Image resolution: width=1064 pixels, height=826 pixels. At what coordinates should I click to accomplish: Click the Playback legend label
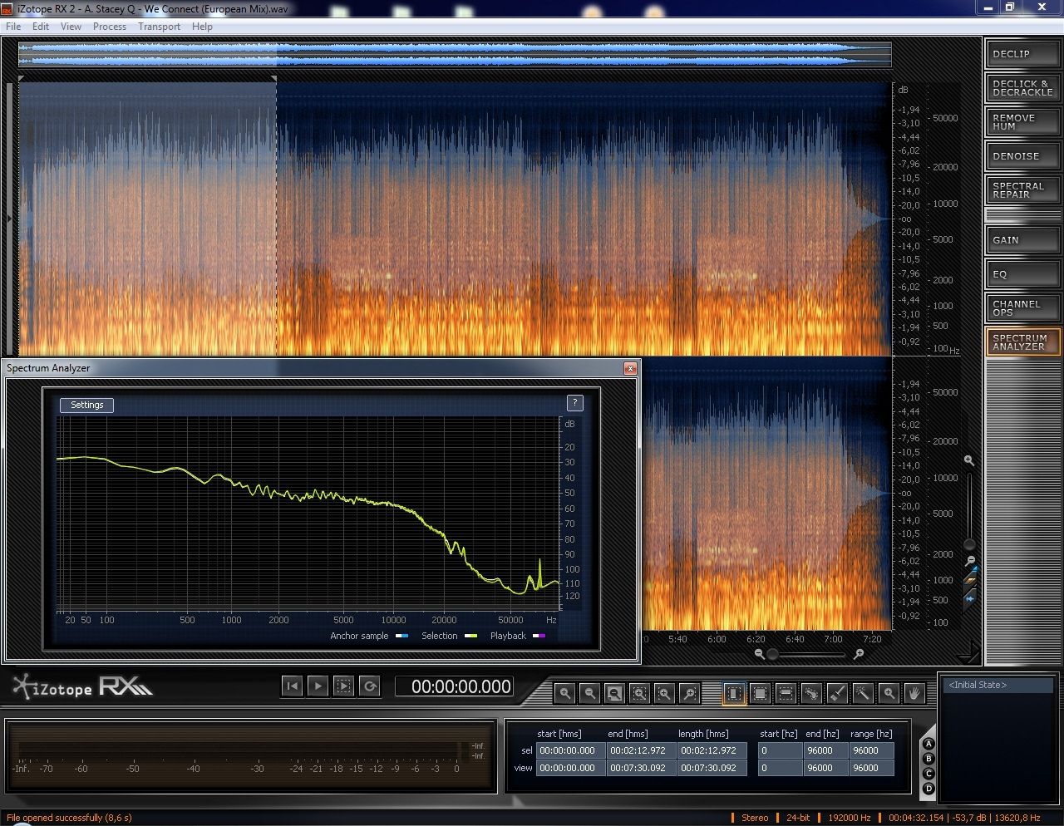point(508,636)
